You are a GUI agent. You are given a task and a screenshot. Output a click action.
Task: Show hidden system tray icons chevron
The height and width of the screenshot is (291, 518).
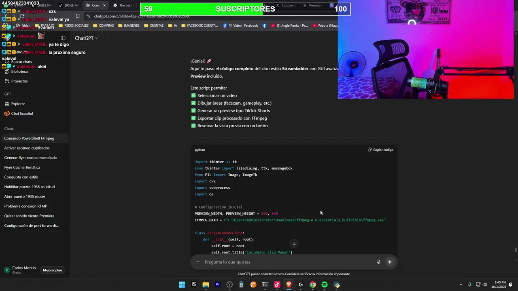[461, 285]
